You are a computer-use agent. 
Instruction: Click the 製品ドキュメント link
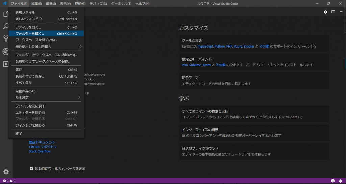tap(42, 142)
